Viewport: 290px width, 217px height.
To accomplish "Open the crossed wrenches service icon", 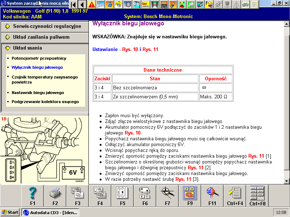I will point(100,4).
